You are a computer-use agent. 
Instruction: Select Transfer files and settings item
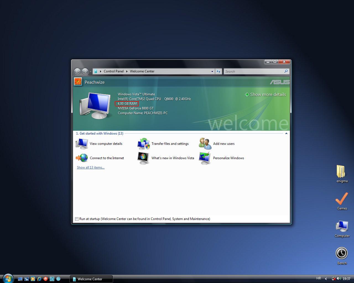tap(163, 144)
